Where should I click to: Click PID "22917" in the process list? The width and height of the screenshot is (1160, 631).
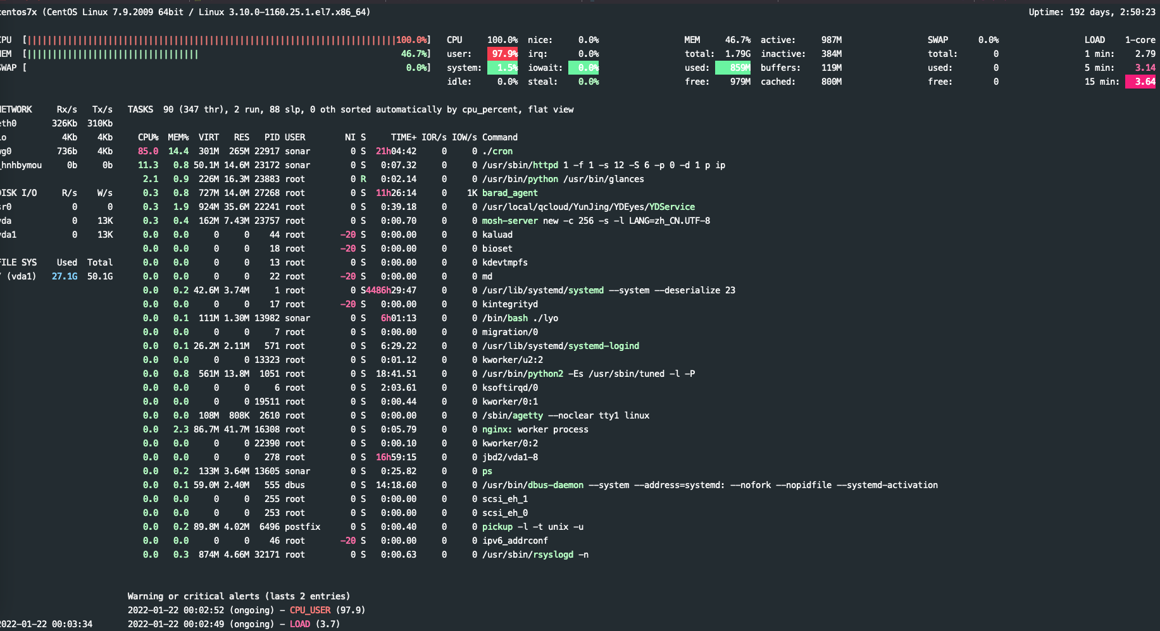[267, 151]
